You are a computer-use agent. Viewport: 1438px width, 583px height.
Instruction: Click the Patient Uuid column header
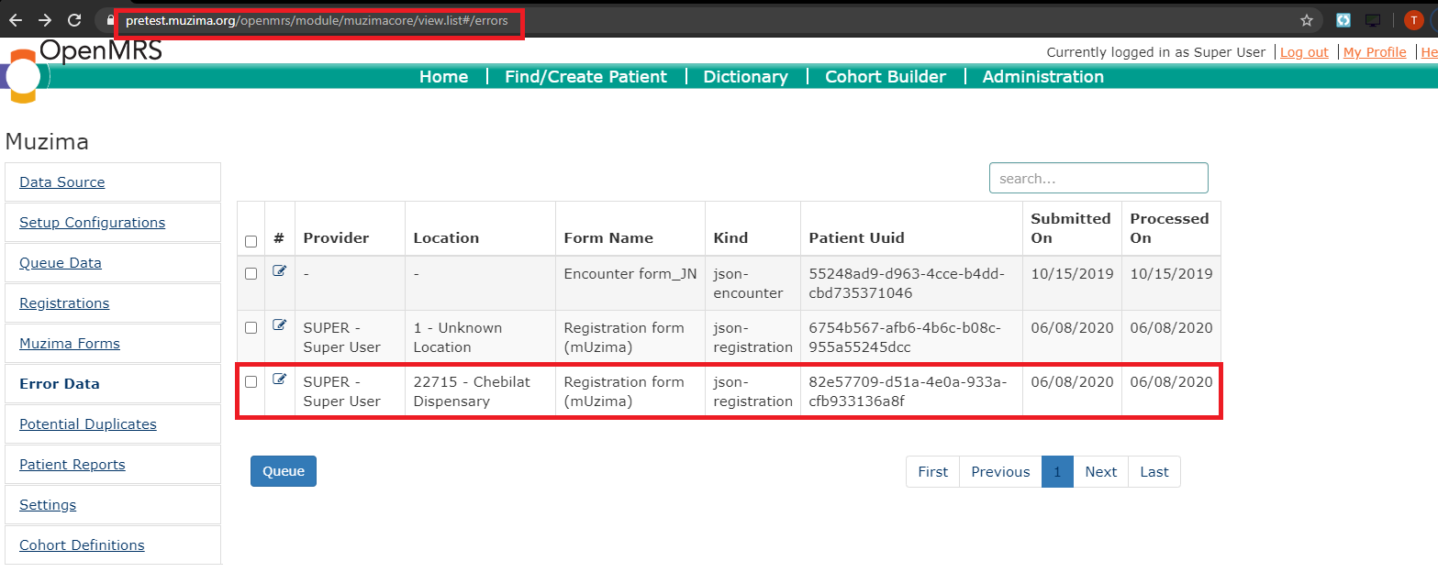coord(856,238)
